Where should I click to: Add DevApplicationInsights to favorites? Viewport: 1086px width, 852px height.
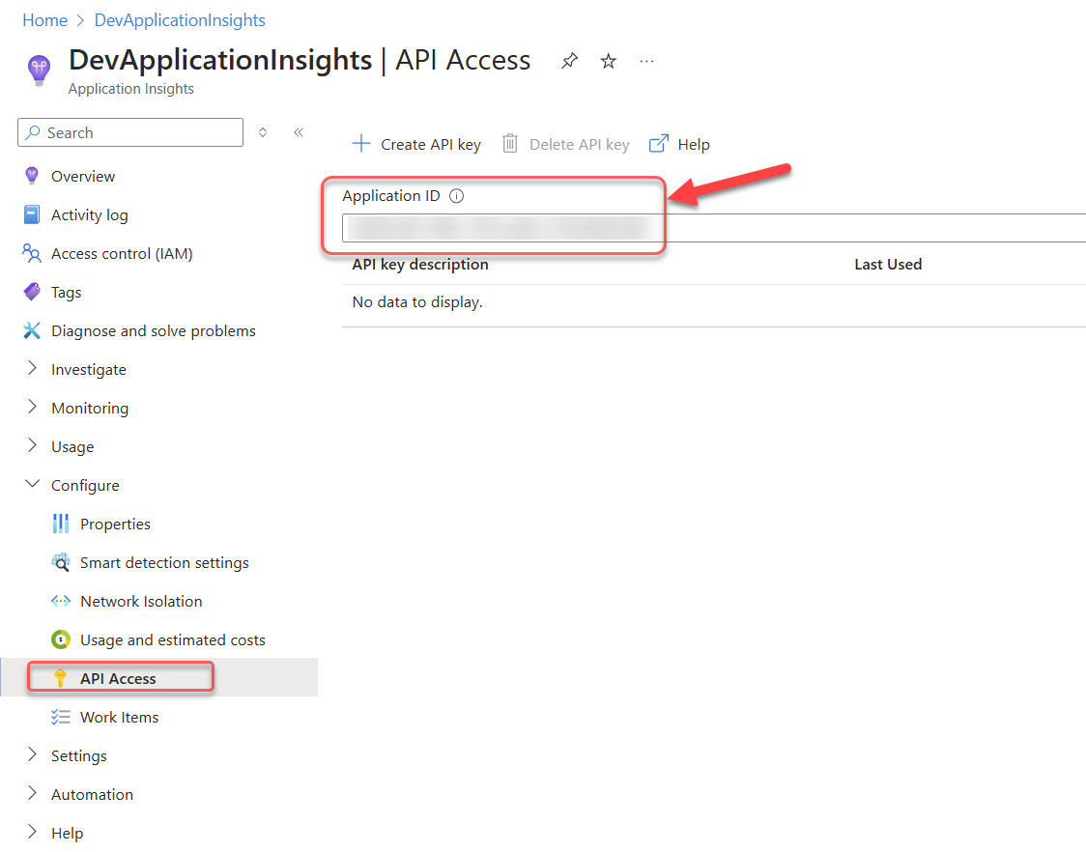[x=608, y=60]
